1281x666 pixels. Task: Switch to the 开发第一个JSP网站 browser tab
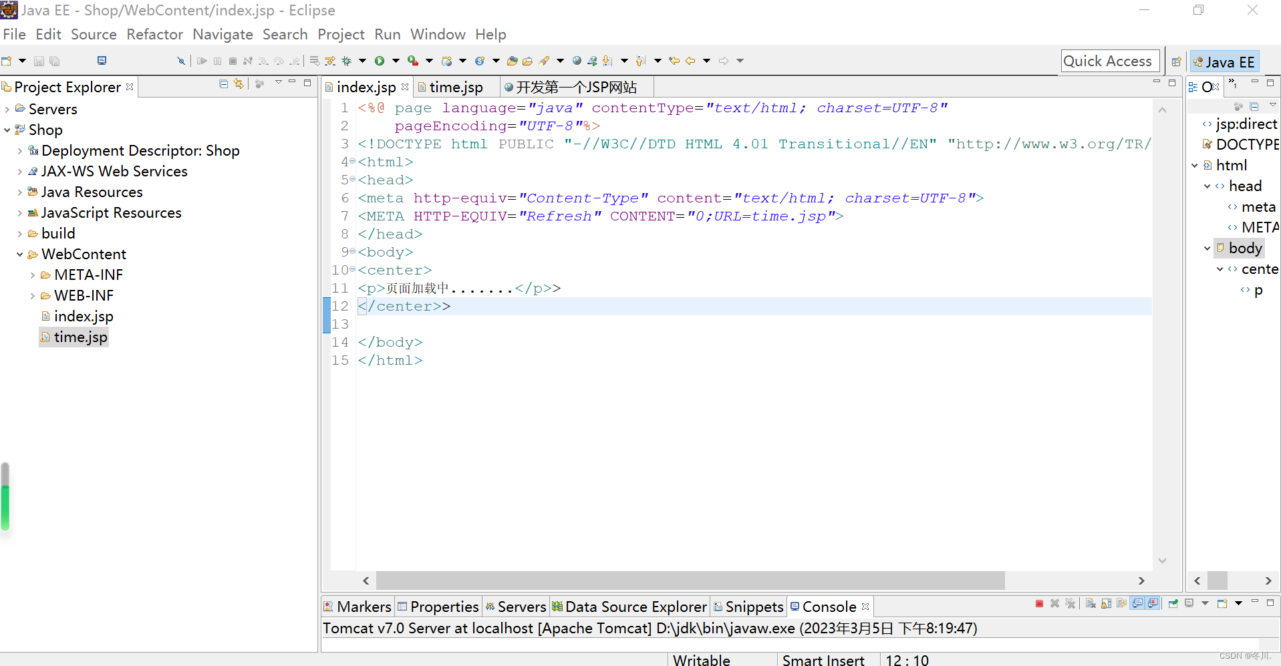pos(576,87)
